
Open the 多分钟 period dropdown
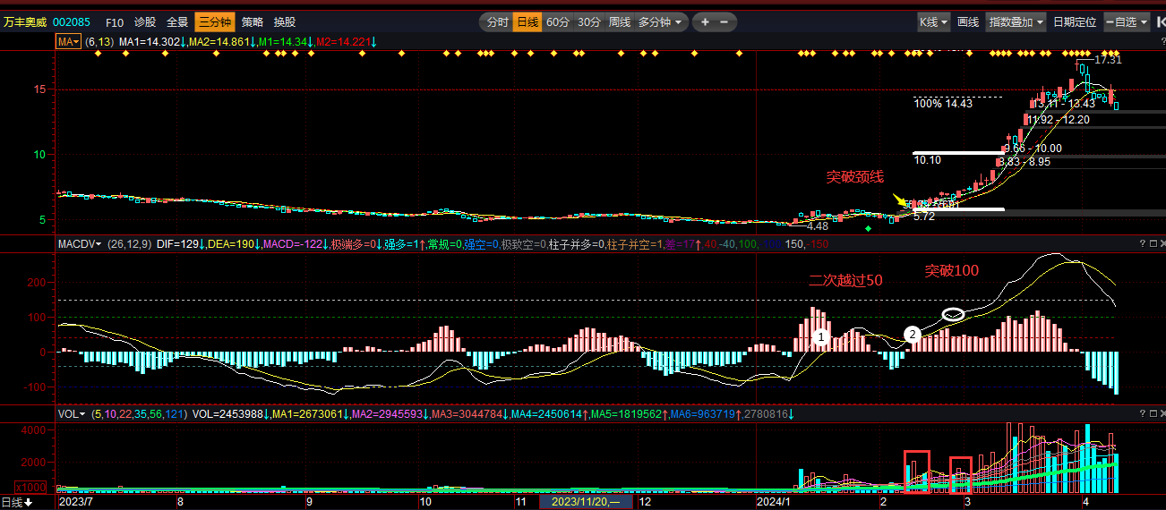(x=661, y=22)
